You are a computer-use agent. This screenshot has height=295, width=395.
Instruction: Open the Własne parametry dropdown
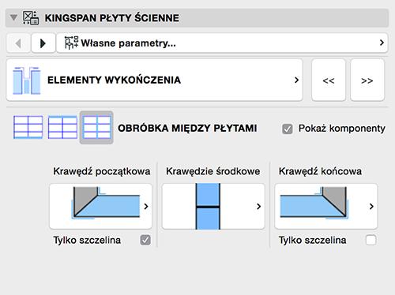pyautogui.click(x=222, y=43)
